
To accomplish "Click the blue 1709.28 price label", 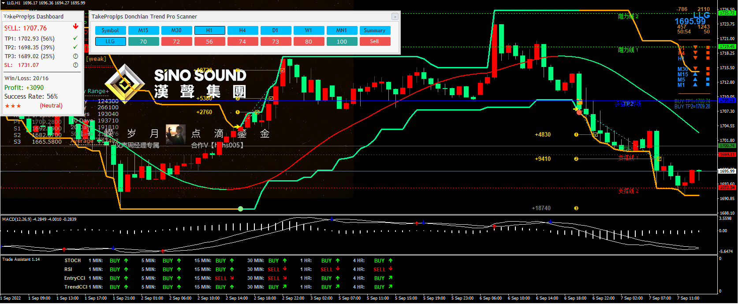I will point(727,100).
